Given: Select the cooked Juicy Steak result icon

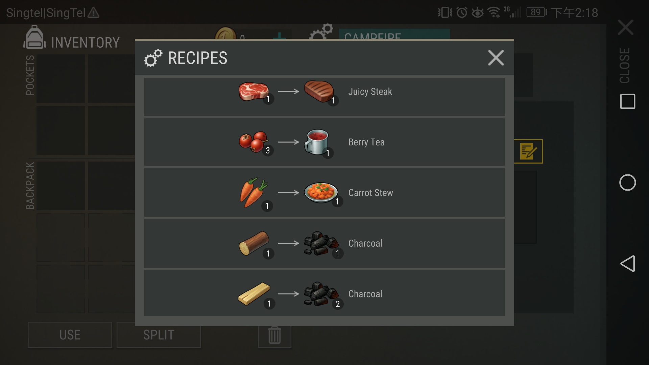Looking at the screenshot, I should (319, 91).
